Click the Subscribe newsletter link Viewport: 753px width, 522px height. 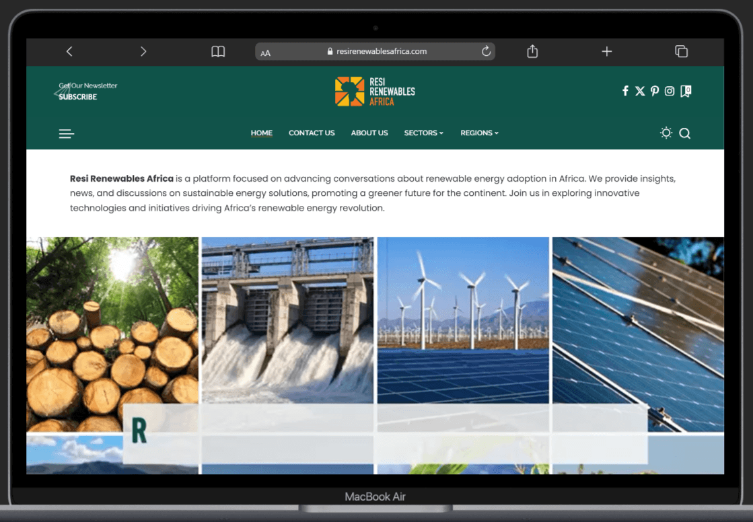point(78,97)
